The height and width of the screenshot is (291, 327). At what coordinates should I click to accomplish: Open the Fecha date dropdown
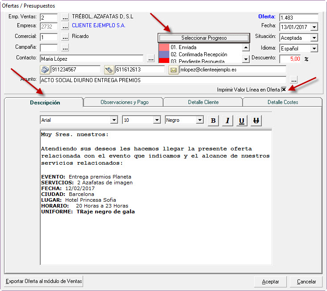pos(314,27)
